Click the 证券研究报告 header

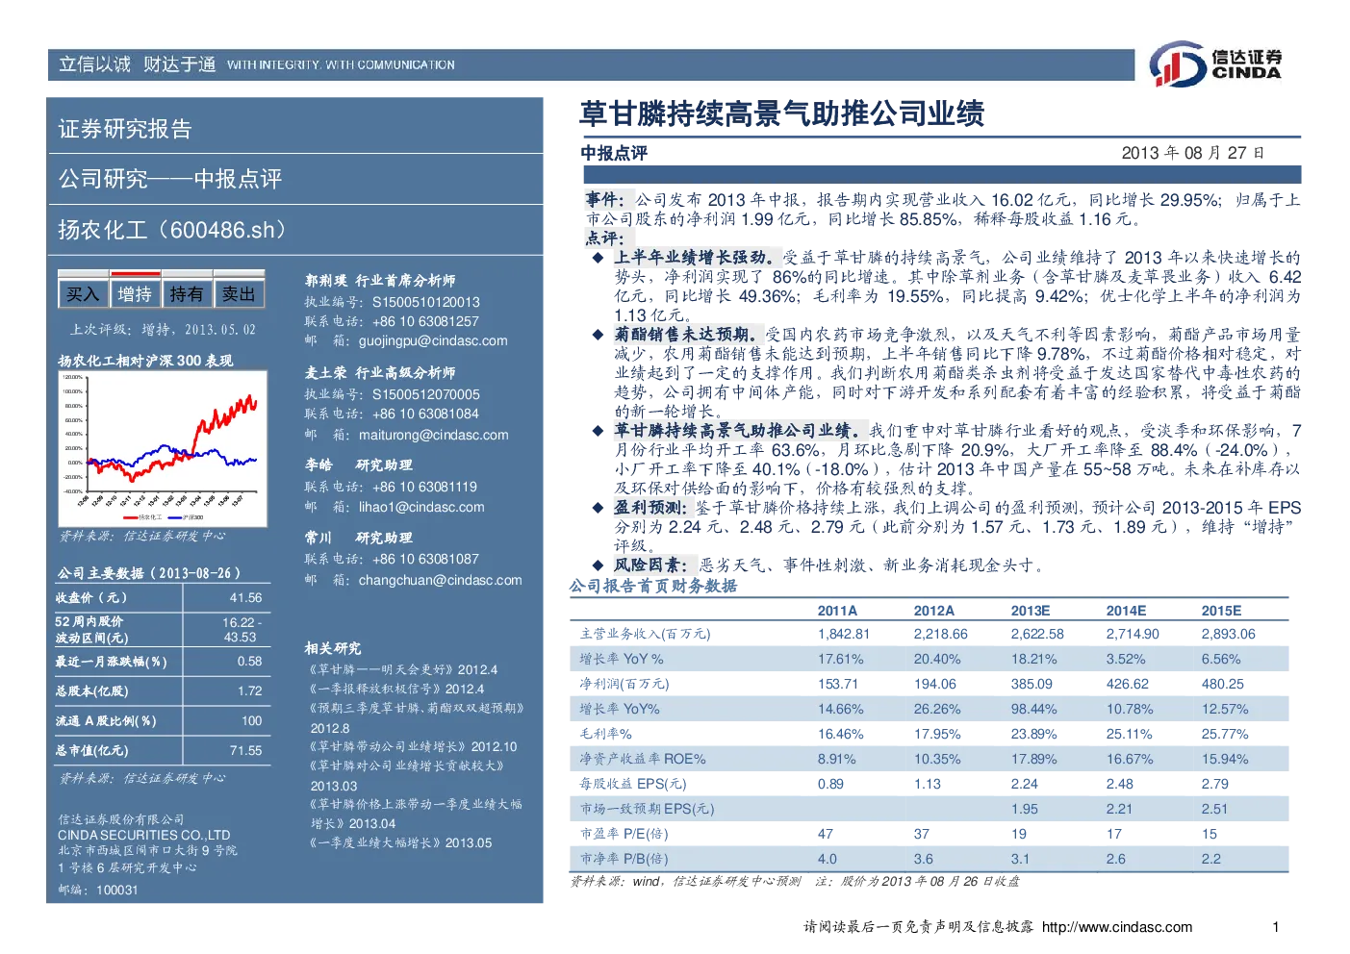(x=125, y=129)
